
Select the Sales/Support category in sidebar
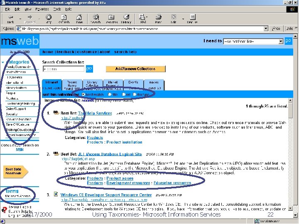16,109
